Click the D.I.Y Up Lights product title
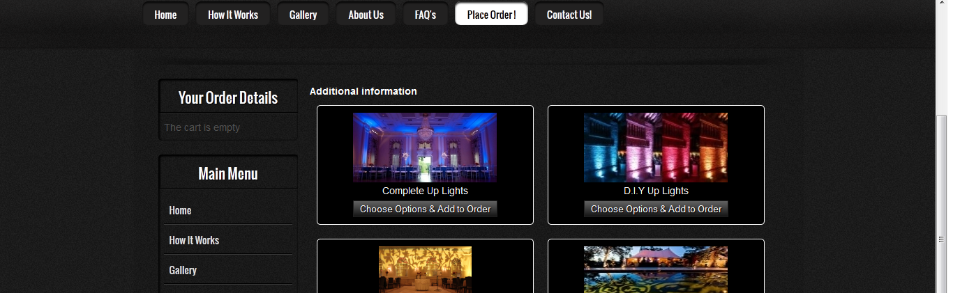Viewport: 953px width, 293px height. pyautogui.click(x=656, y=191)
